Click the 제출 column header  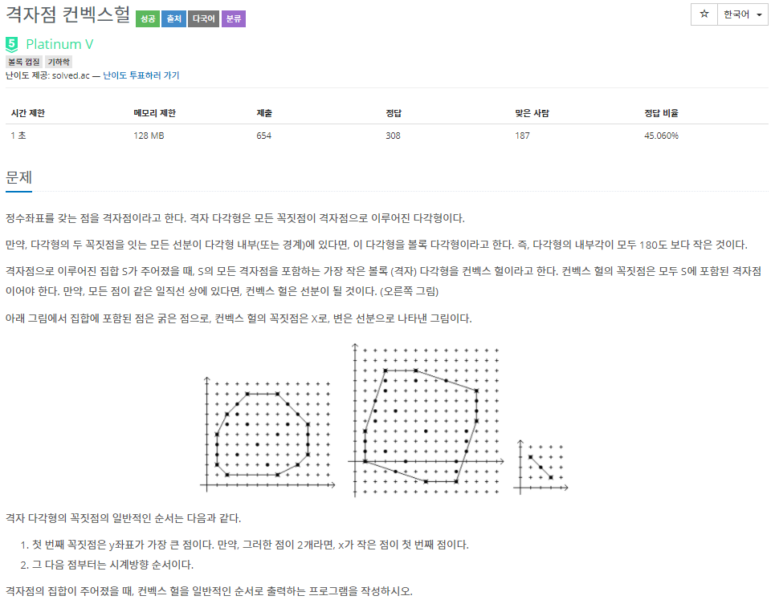pos(264,113)
